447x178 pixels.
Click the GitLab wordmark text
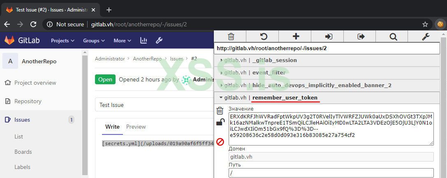29,40
